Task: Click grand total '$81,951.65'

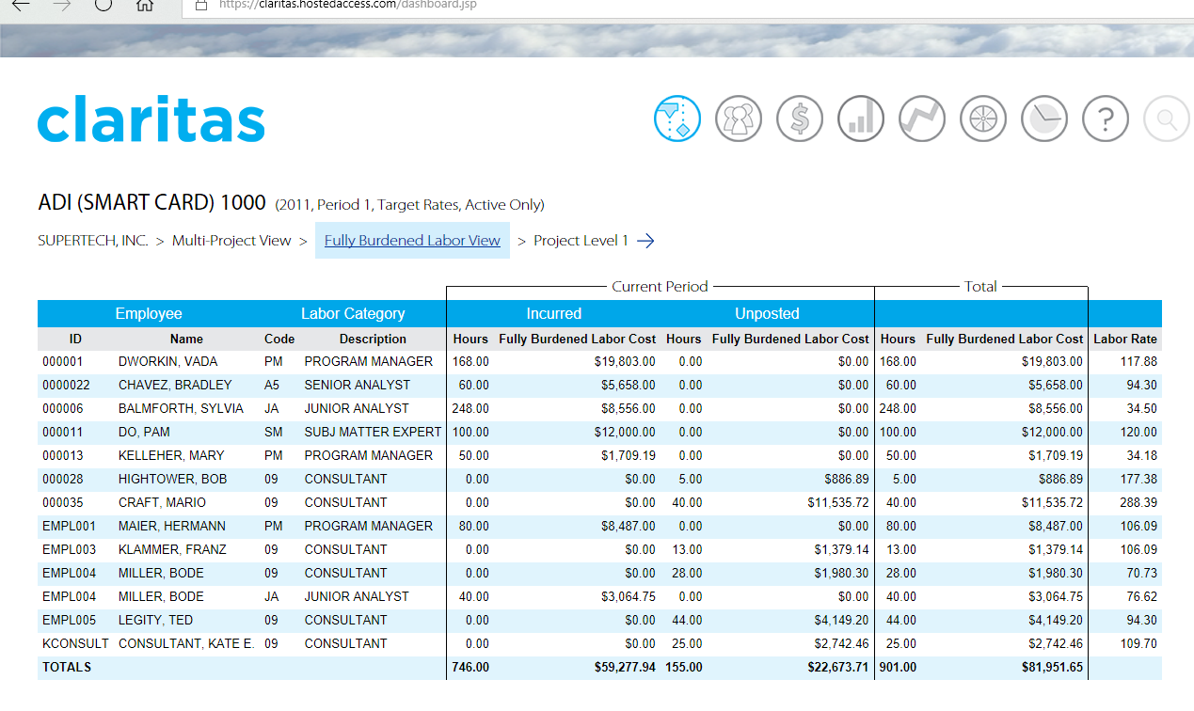Action: [1052, 668]
